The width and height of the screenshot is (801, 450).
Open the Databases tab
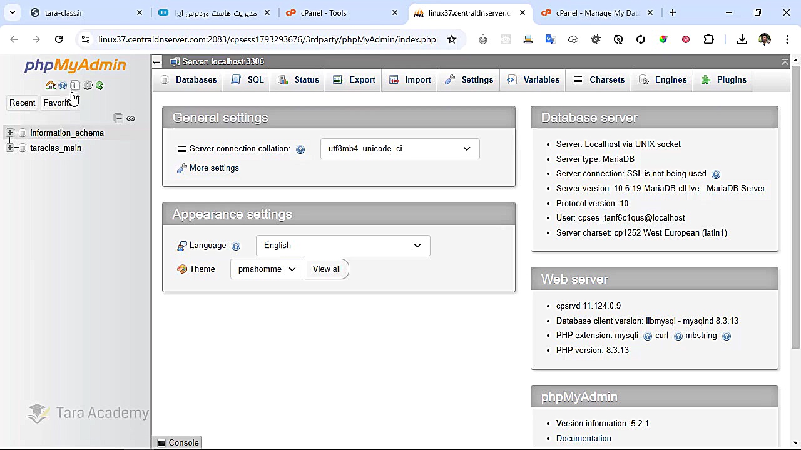click(x=189, y=80)
